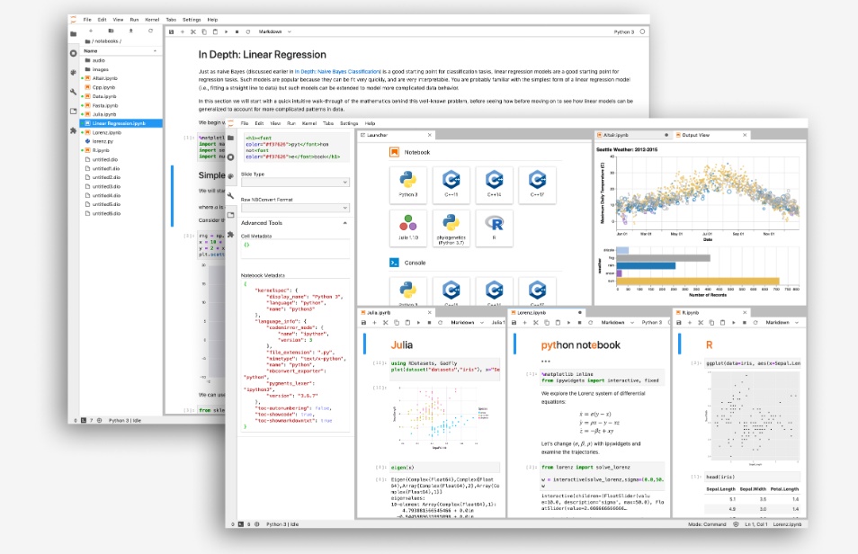The image size is (858, 554).
Task: Open In Depth: Naive Bayes Classification link
Action: click(x=337, y=72)
